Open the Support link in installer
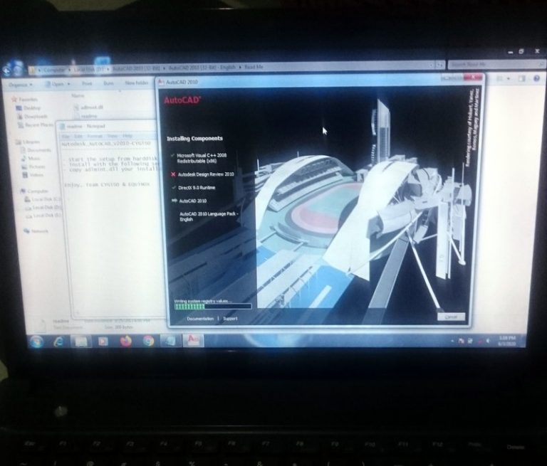 coord(230,319)
